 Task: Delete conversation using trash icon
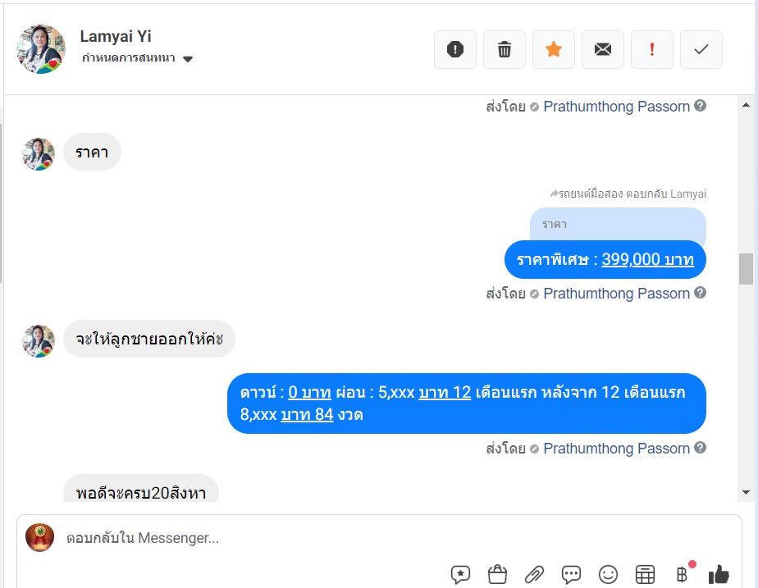(505, 49)
